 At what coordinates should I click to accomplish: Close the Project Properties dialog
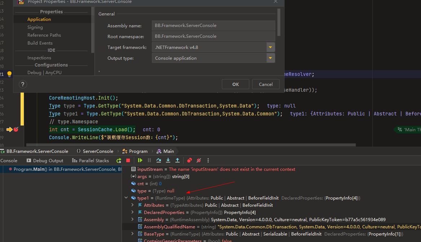click(276, 1)
